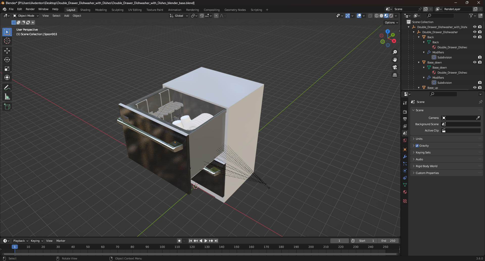Toggle auto keying record button

pyautogui.click(x=179, y=241)
